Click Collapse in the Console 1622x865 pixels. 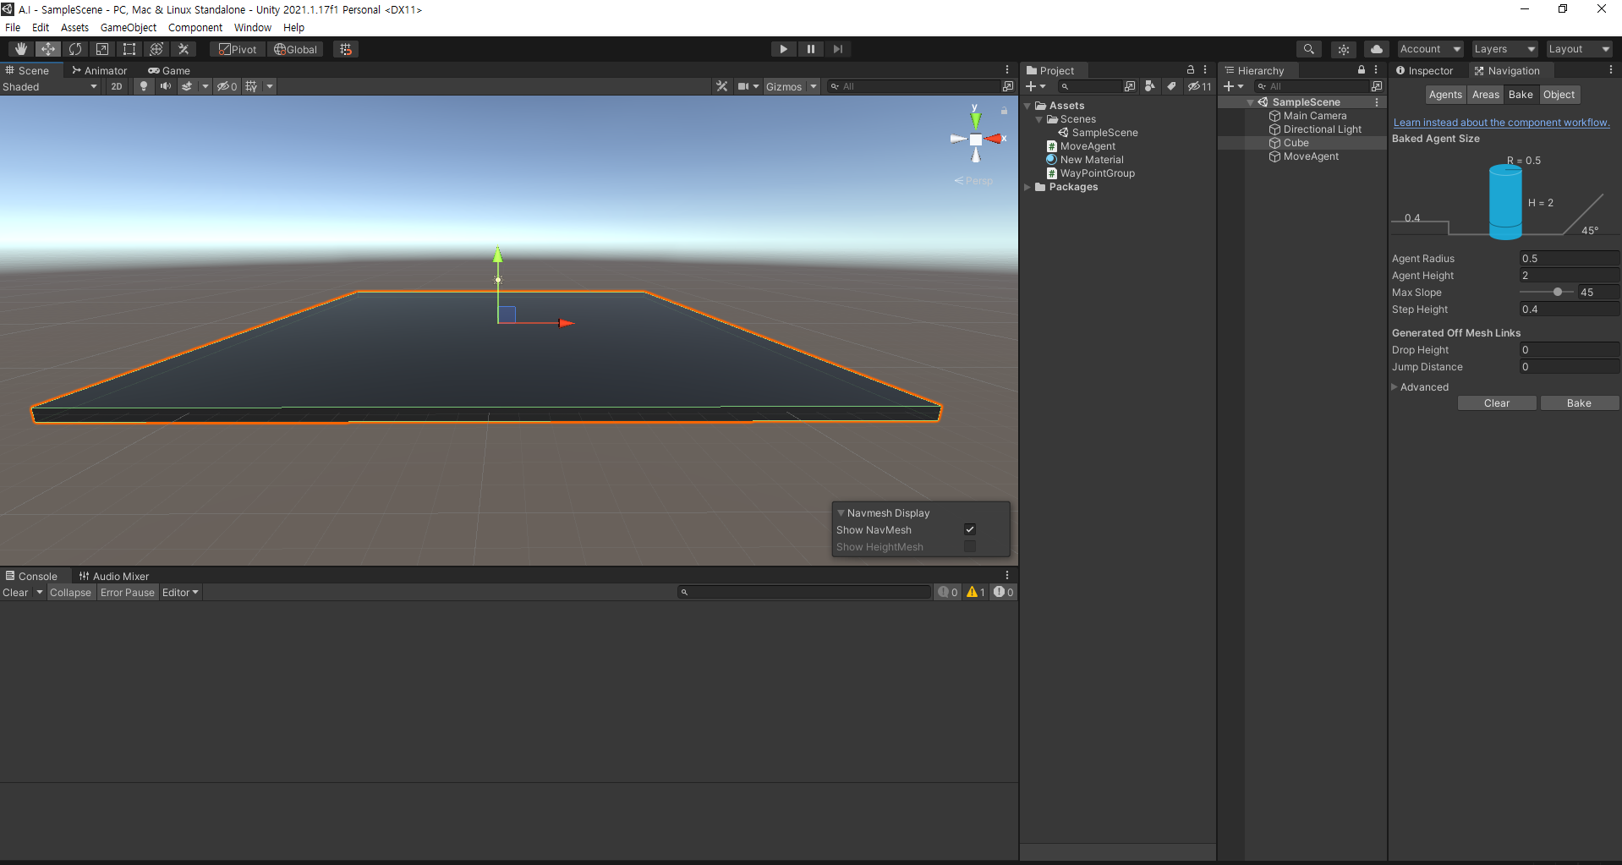pos(70,593)
